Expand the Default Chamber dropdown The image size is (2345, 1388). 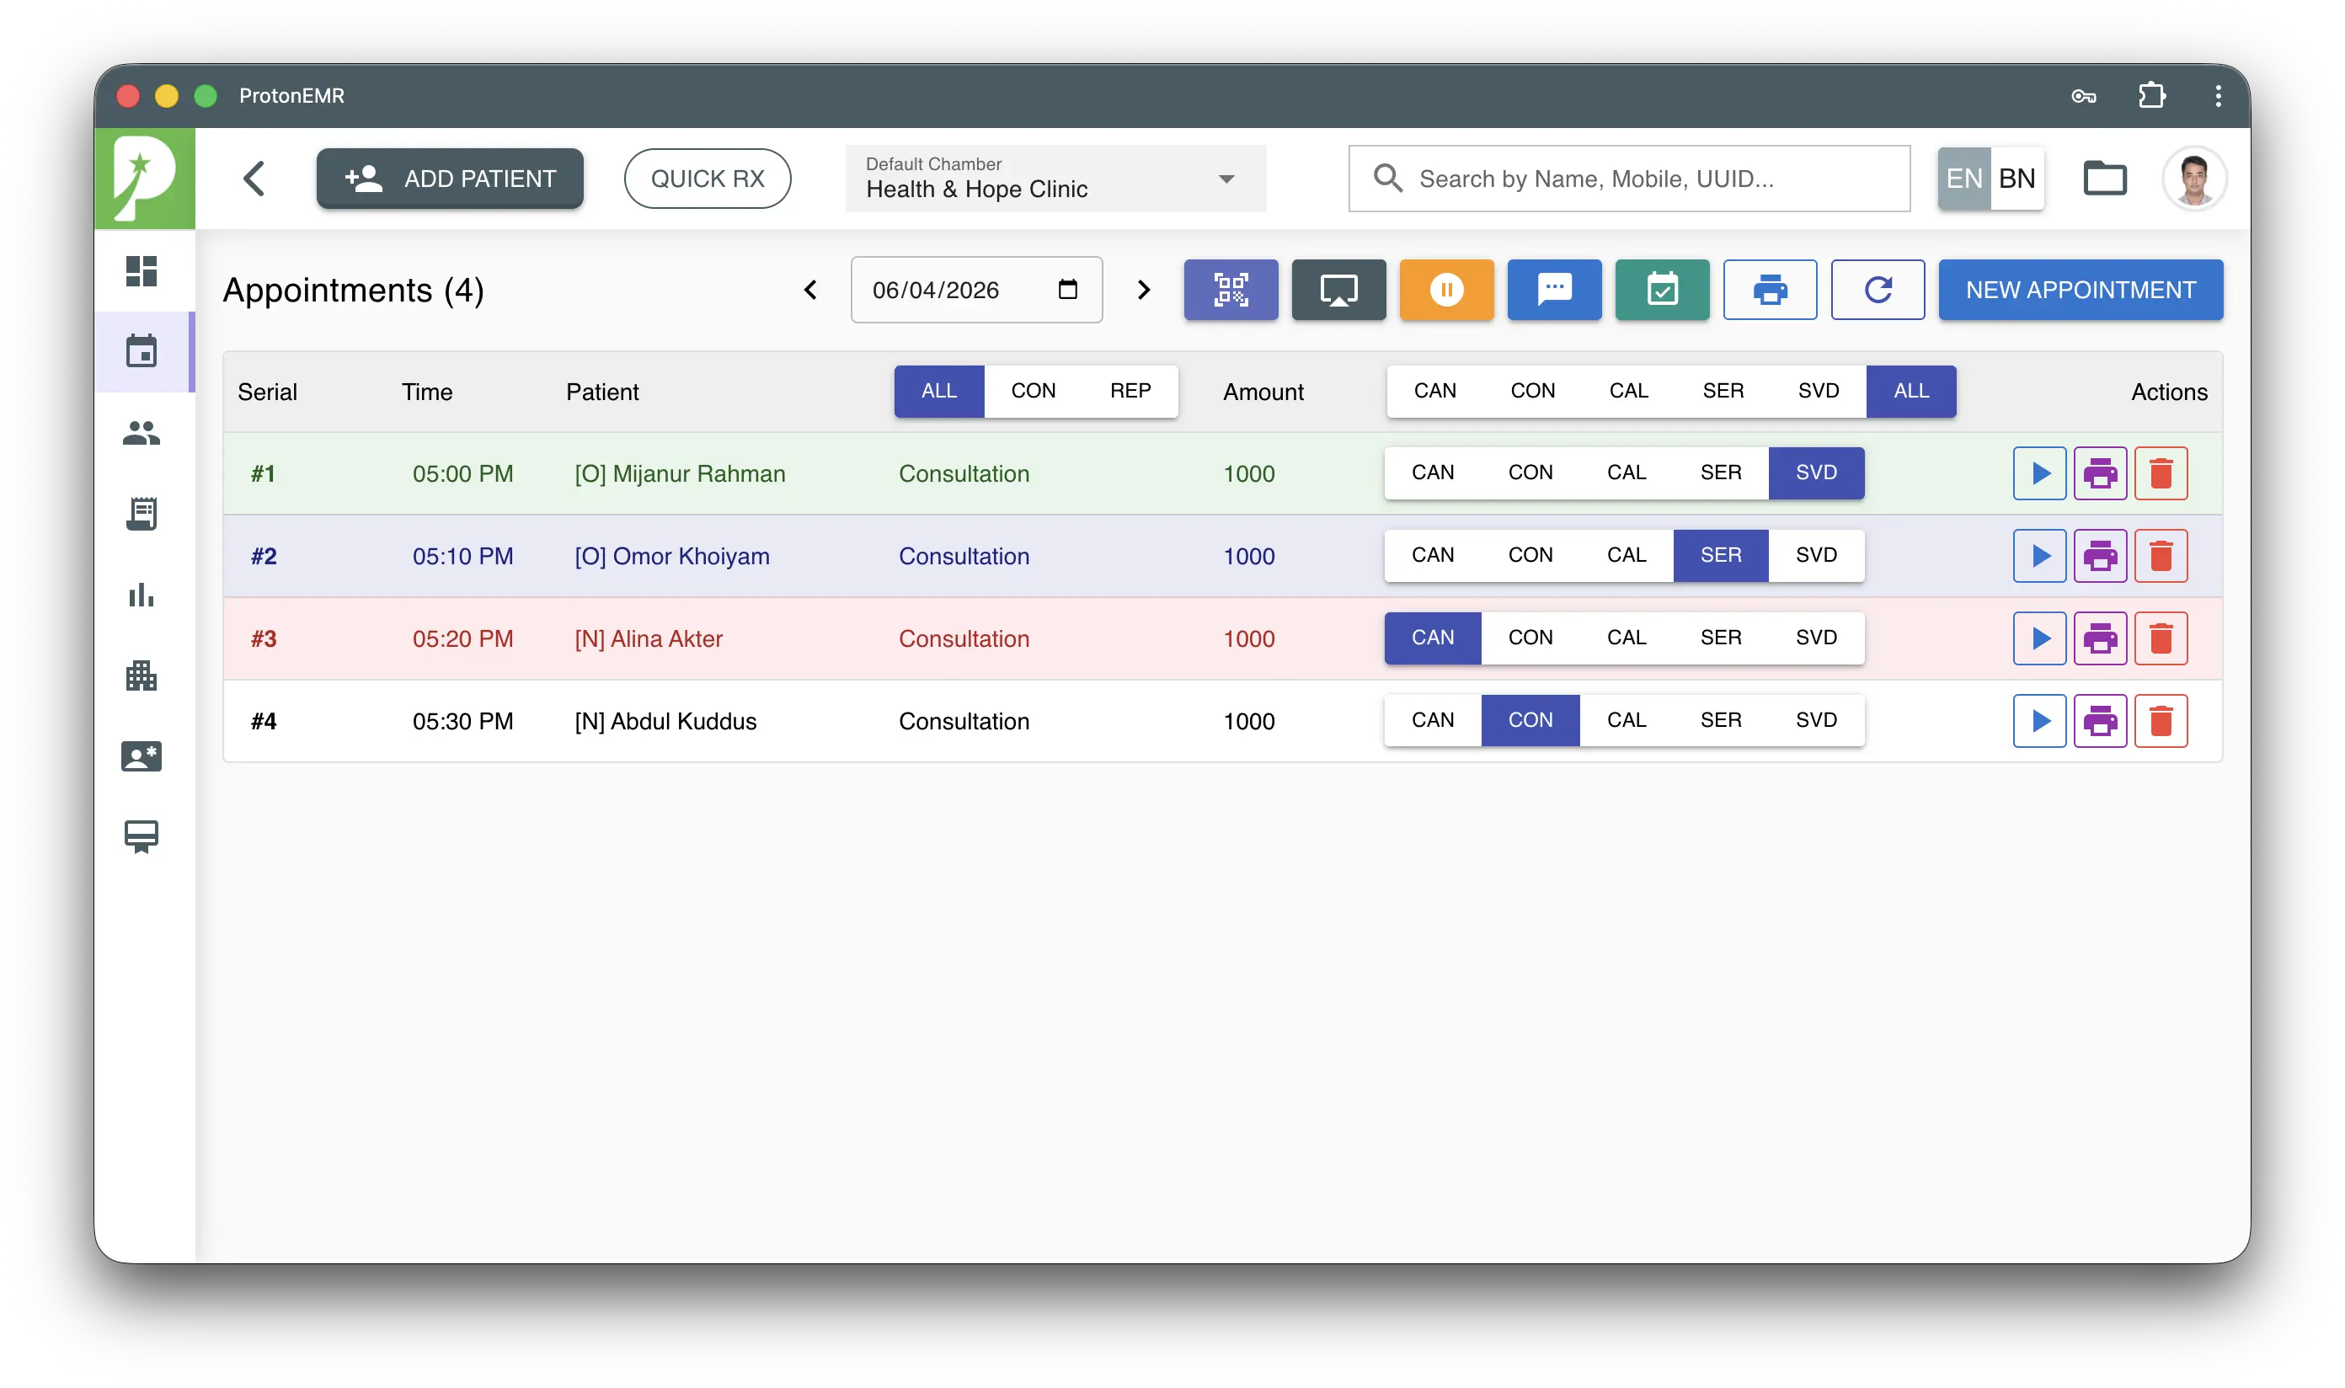(x=1055, y=178)
